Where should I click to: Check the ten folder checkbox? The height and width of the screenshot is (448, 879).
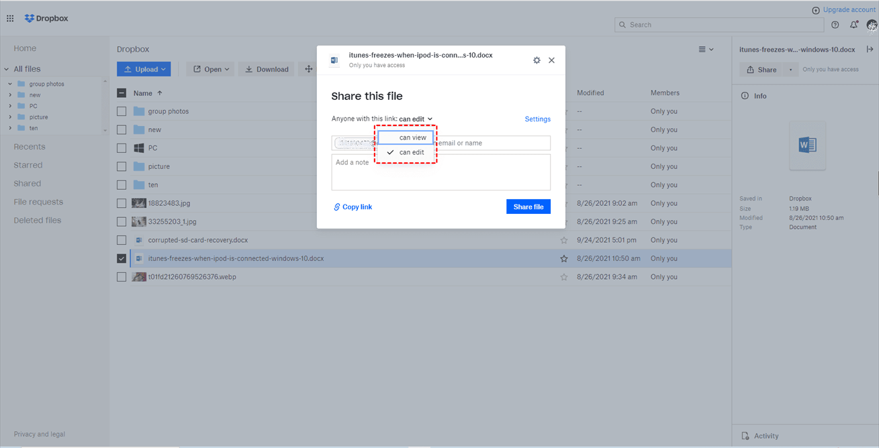(x=122, y=184)
